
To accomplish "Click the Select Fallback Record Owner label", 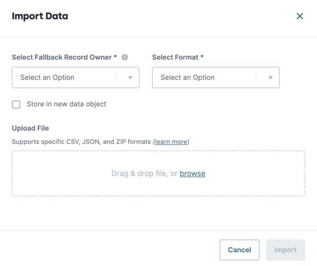I will tap(64, 57).
